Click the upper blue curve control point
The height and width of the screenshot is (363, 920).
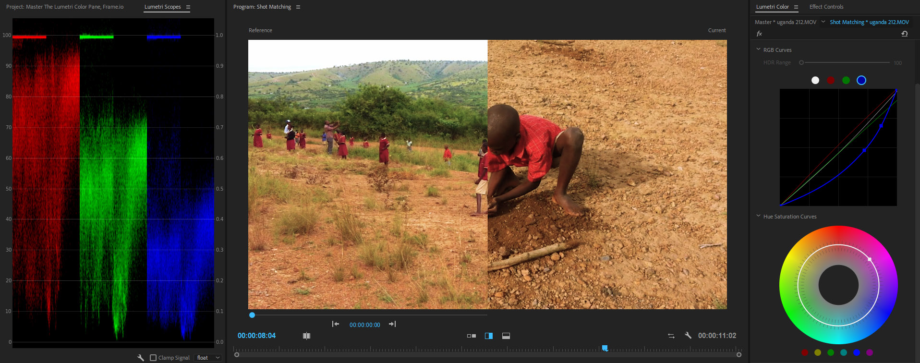(x=881, y=126)
